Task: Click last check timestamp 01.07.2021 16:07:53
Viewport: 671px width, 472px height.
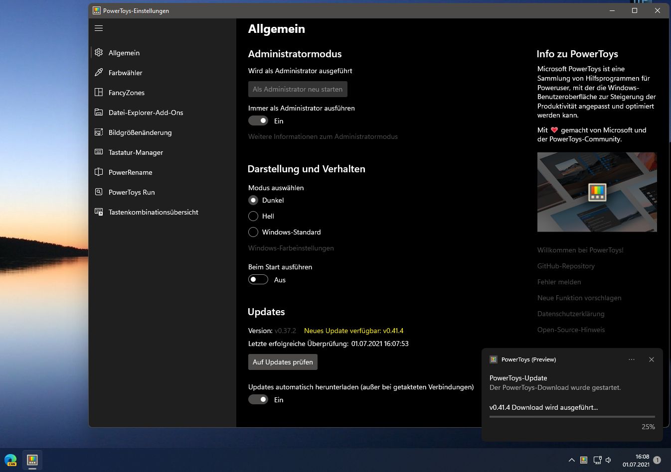Action: pos(380,344)
